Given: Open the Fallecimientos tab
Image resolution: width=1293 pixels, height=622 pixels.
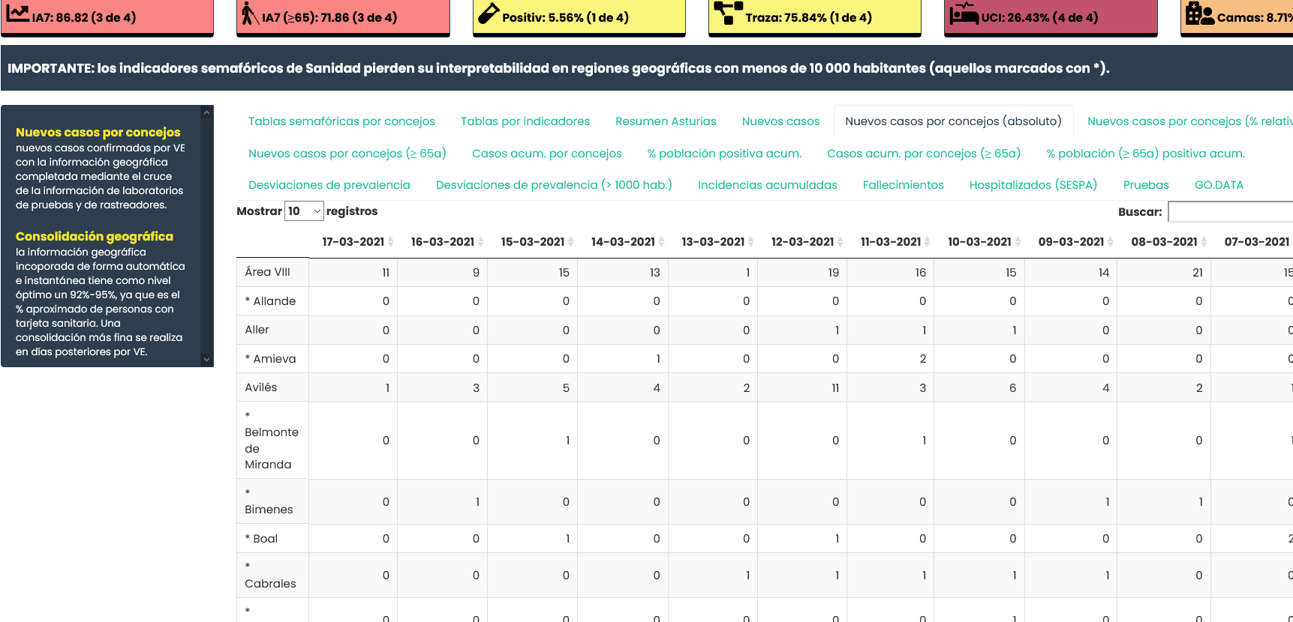Looking at the screenshot, I should pyautogui.click(x=903, y=185).
